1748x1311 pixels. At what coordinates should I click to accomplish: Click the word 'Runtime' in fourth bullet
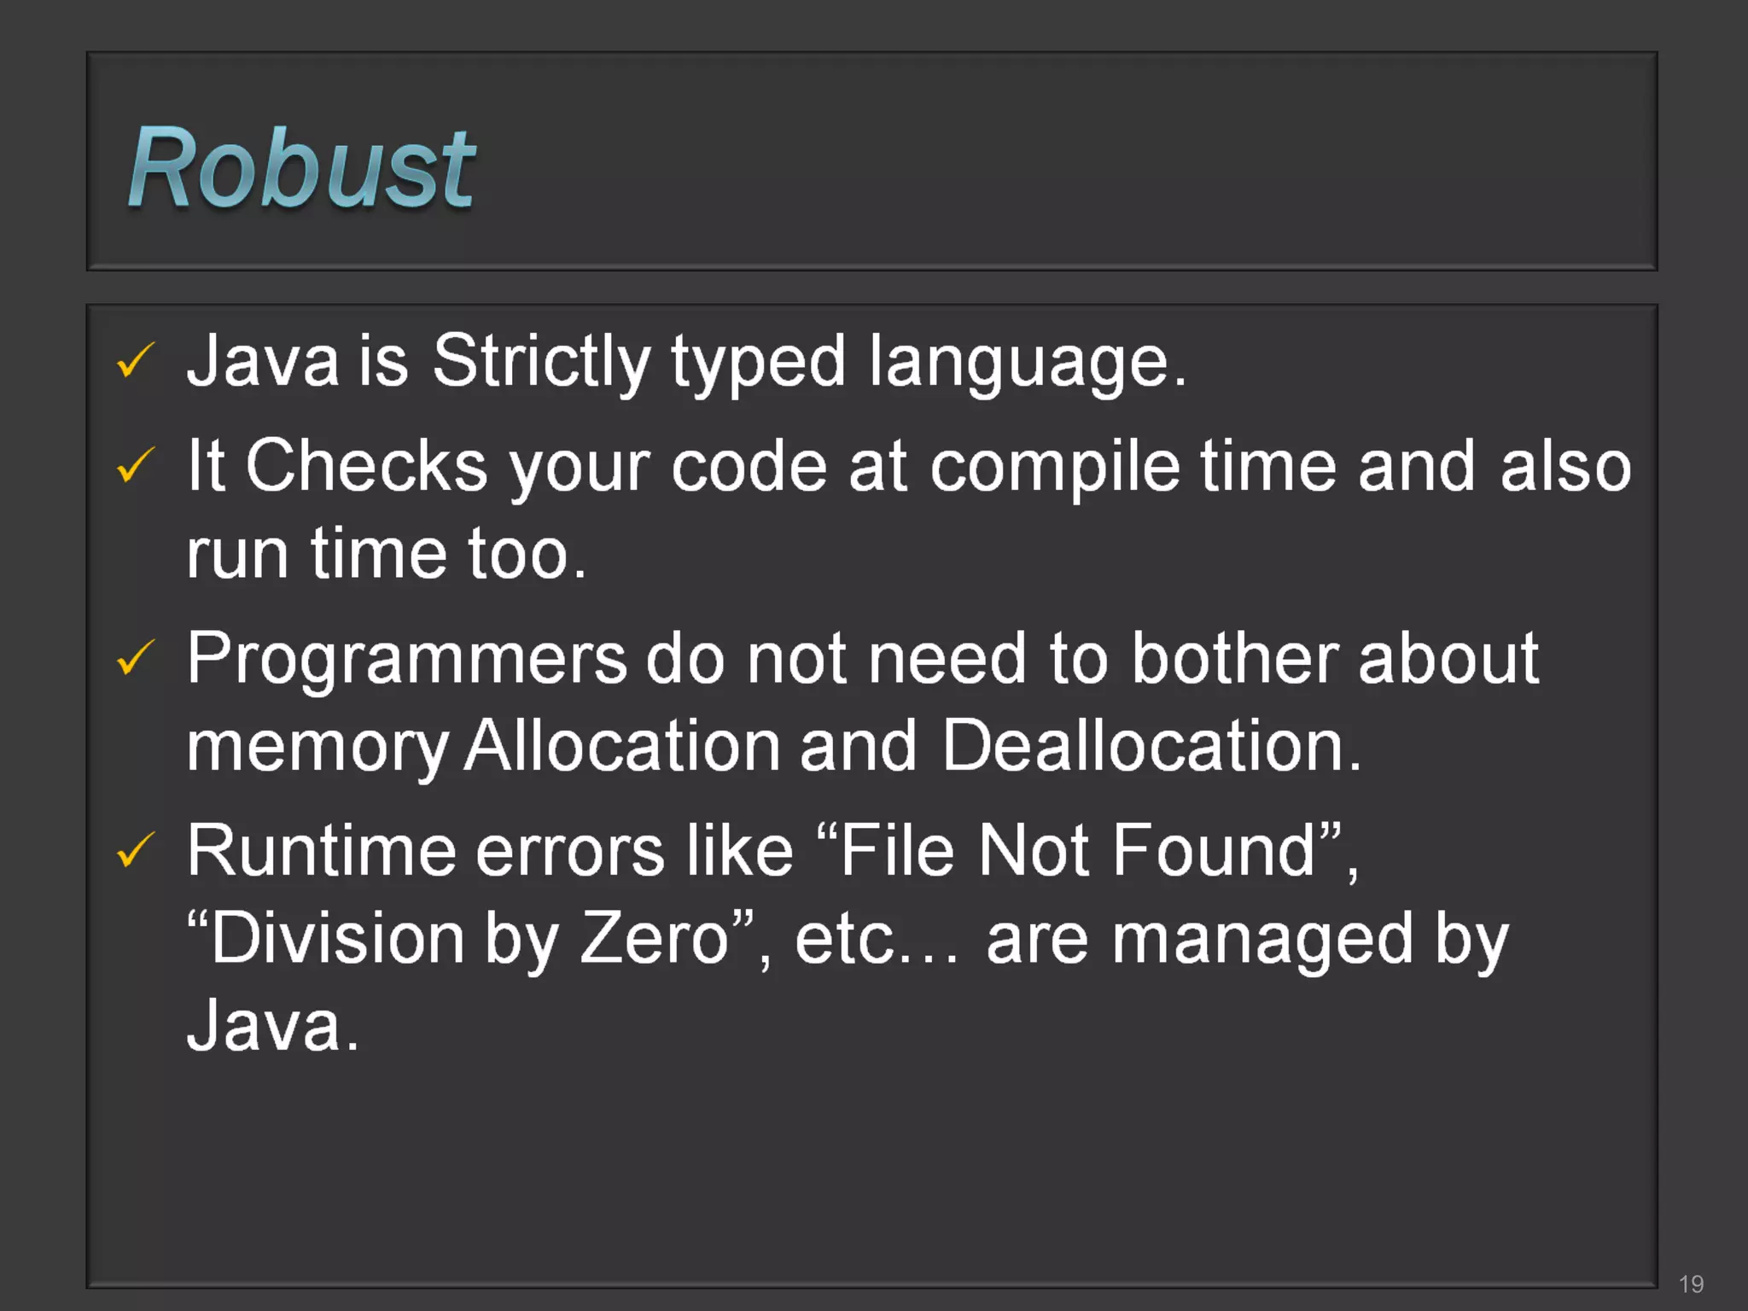(x=322, y=850)
